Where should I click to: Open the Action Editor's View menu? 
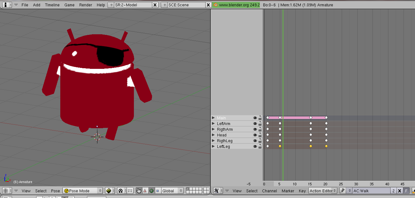pos(237,191)
